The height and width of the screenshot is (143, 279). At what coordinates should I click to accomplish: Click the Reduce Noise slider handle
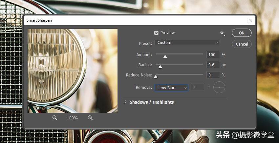156,77
